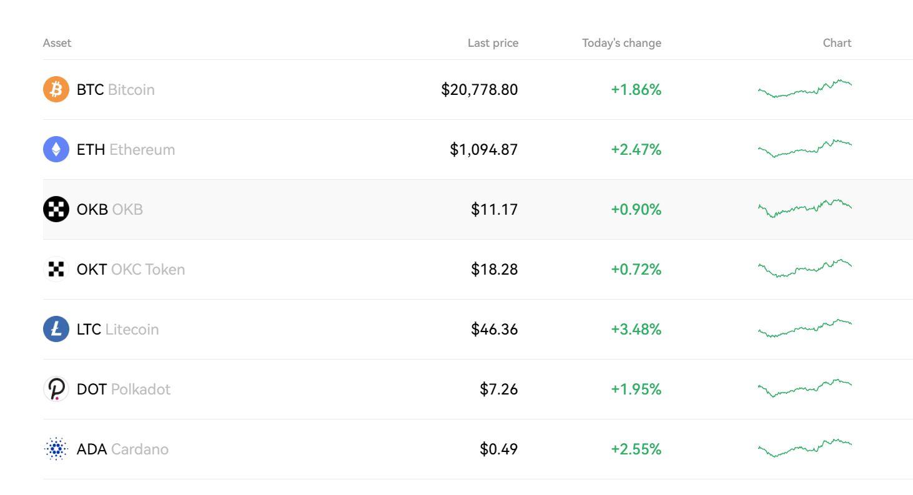Click the black OKB checkered logo

pos(56,209)
